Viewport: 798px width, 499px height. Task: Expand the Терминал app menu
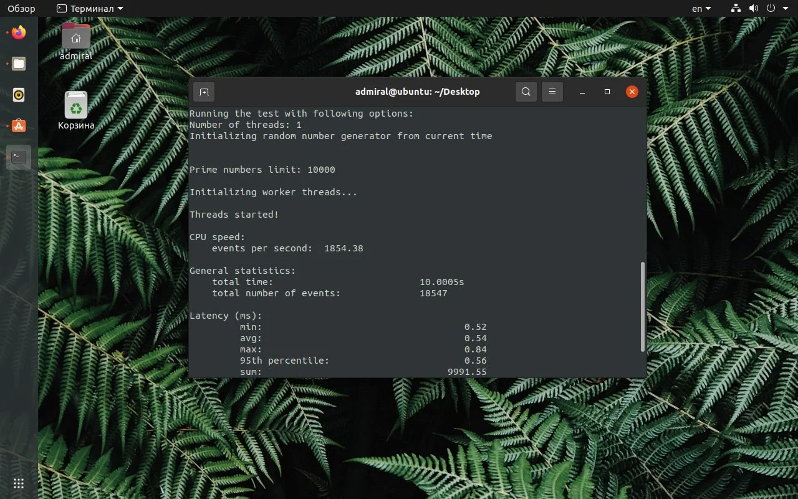point(90,9)
